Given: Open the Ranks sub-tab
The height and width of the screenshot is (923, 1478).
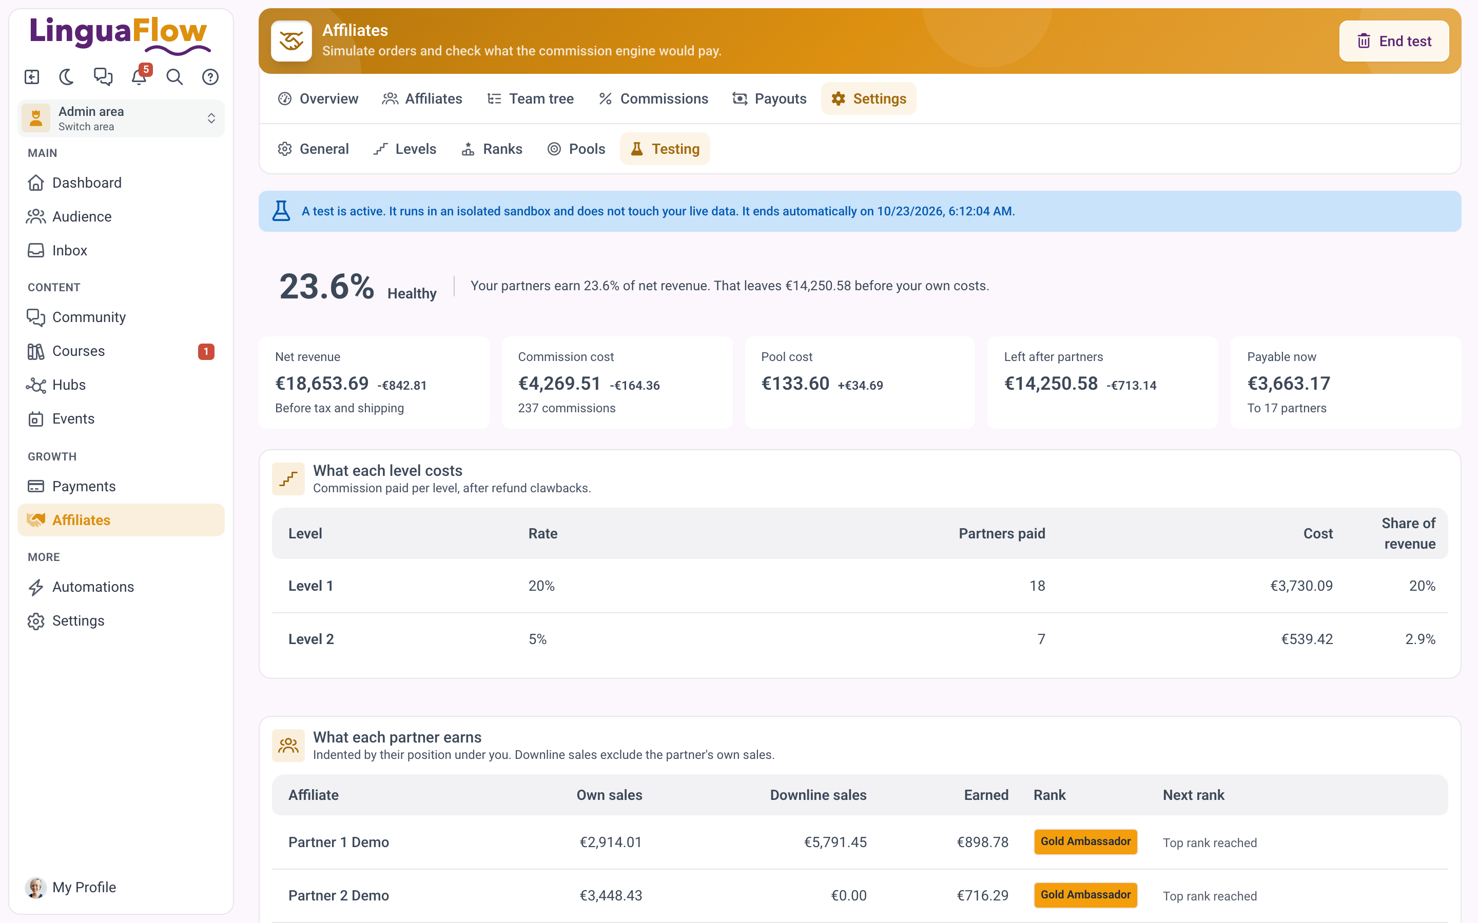Looking at the screenshot, I should click(492, 149).
